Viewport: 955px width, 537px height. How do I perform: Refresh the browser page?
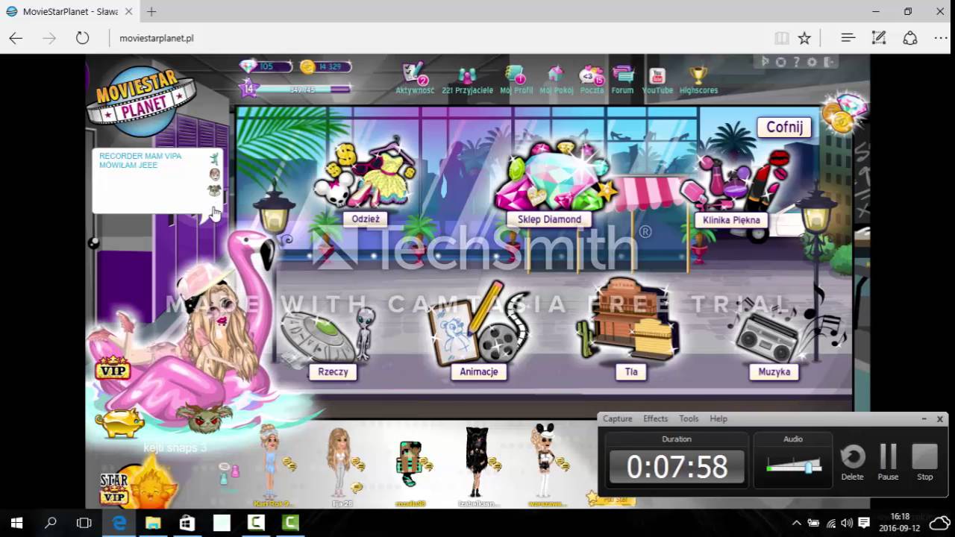[x=82, y=38]
